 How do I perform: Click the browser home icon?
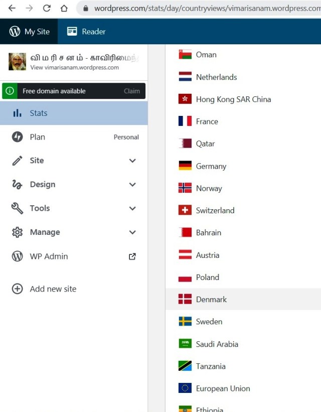pyautogui.click(x=64, y=8)
